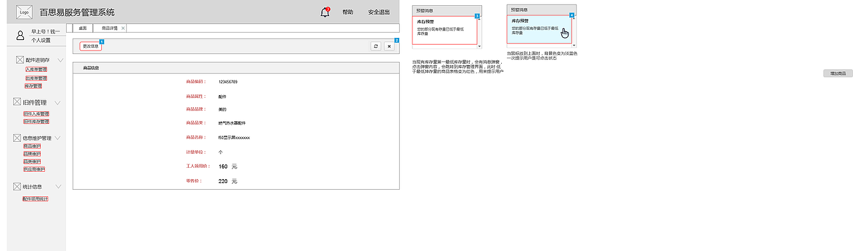Click 安全退出 to log out

pos(379,12)
